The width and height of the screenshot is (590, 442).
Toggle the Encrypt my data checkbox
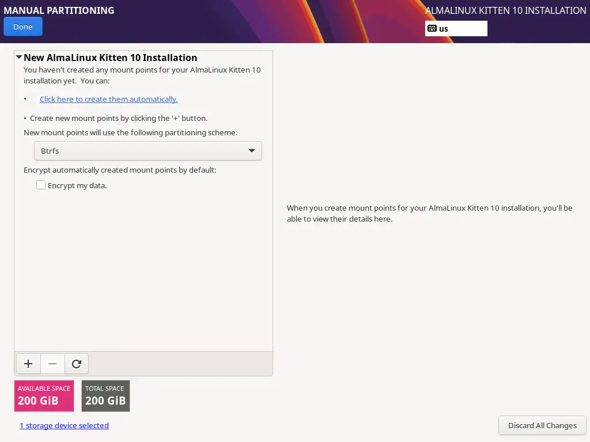coord(41,185)
